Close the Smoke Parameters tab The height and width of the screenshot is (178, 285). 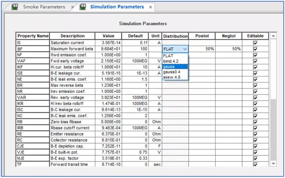[72, 7]
